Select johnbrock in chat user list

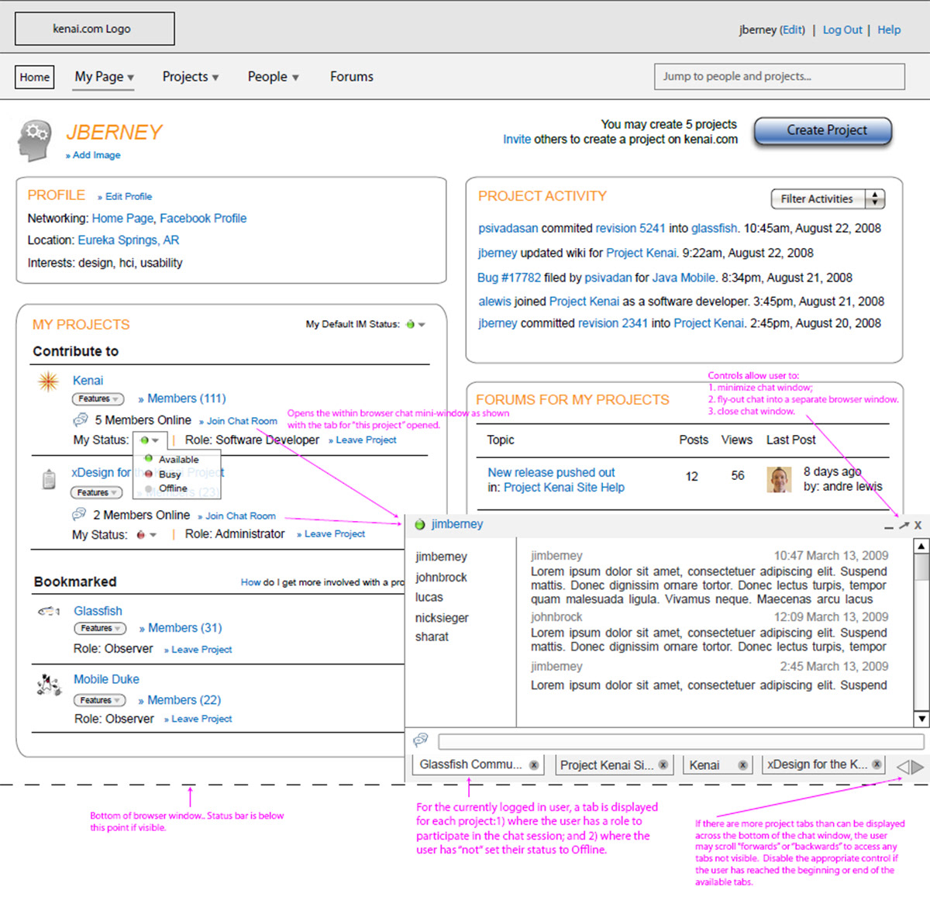(x=441, y=578)
